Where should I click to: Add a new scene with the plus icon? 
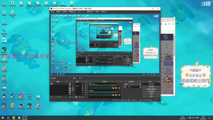(x=51, y=97)
